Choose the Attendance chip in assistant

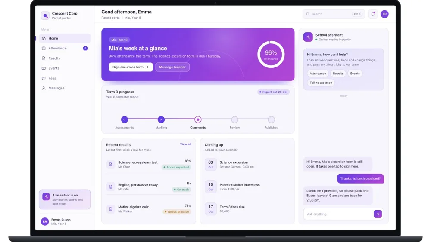pyautogui.click(x=318, y=74)
